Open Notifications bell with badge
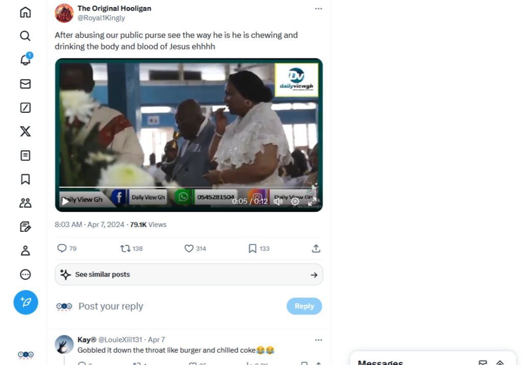Image resolution: width=523 pixels, height=365 pixels. click(x=26, y=60)
